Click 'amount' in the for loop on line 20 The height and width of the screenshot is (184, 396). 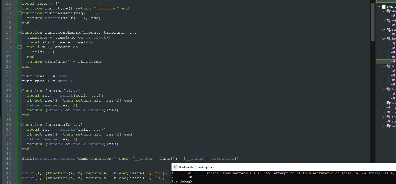tap(63, 47)
